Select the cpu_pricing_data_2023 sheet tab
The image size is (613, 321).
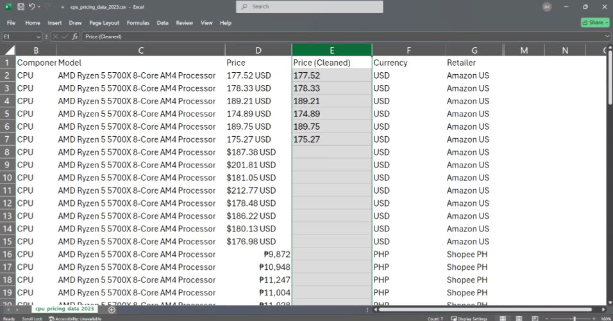(65, 308)
